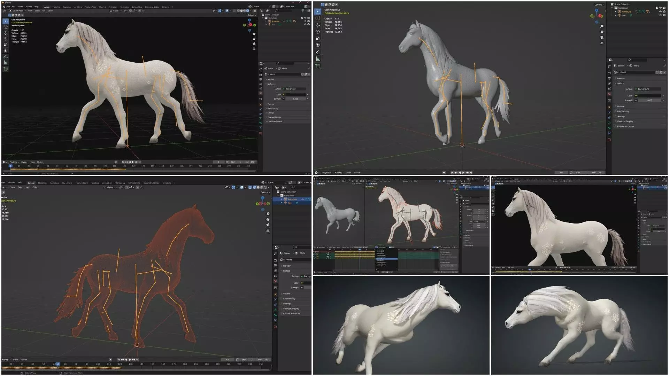Uncheck the Collection checkbox in black-background outliner
669x376 pixels.
pos(302,18)
